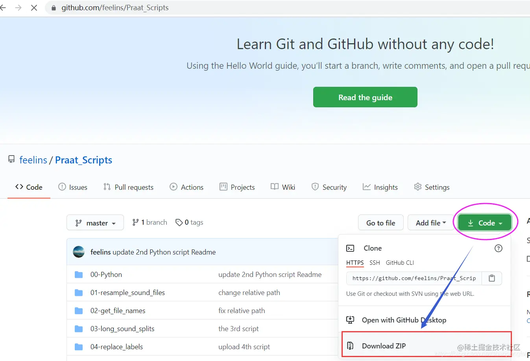Click the Read the guide button
The height and width of the screenshot is (361, 530).
(365, 97)
